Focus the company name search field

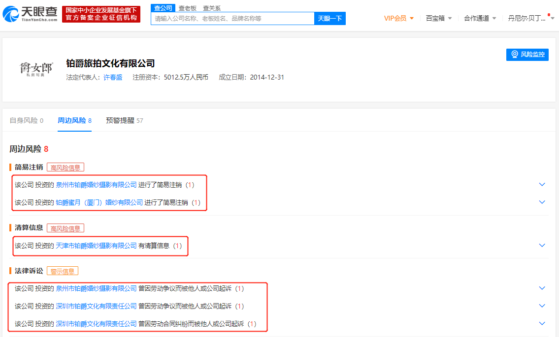(x=232, y=19)
